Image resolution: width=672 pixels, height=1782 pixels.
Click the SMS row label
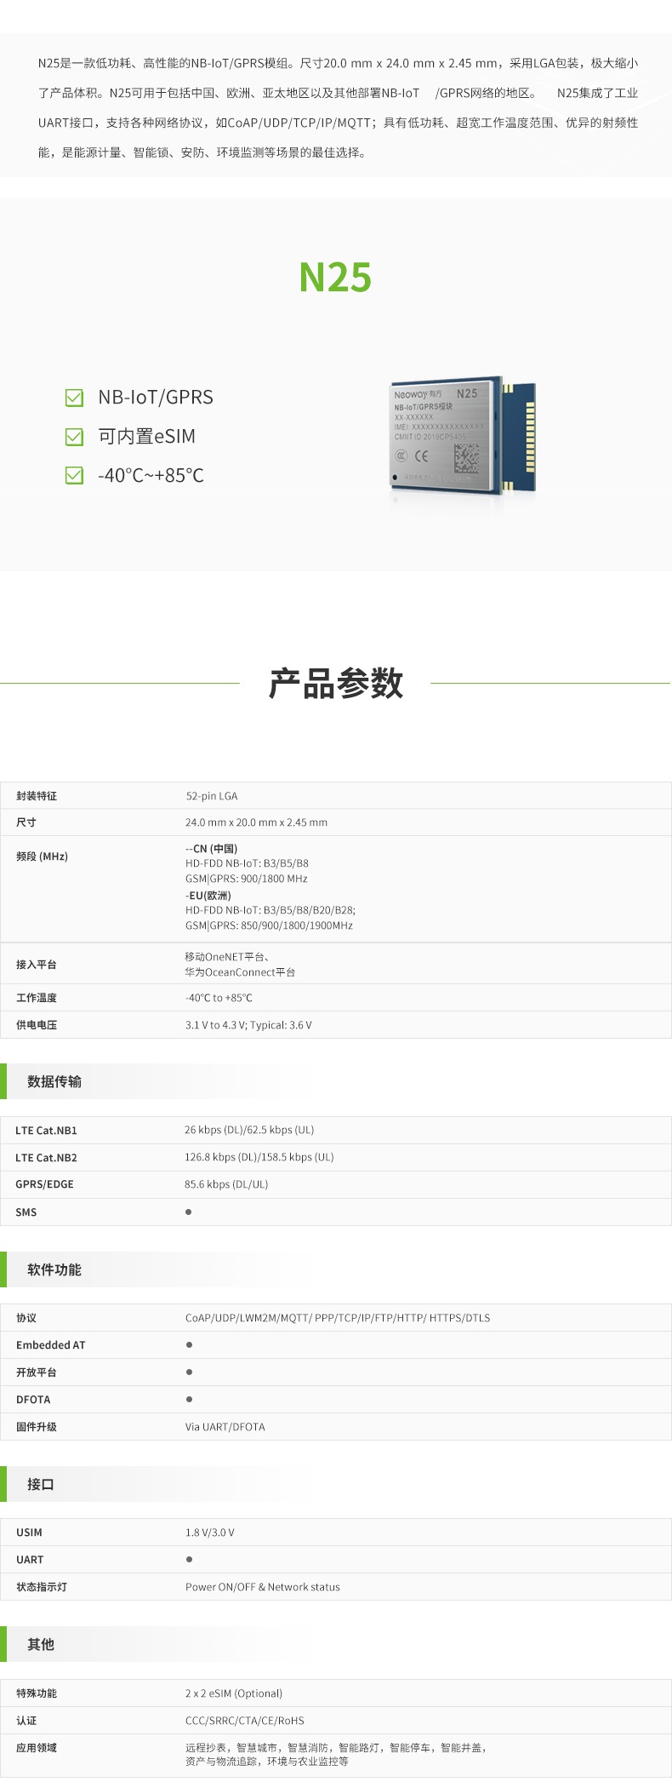click(26, 1212)
